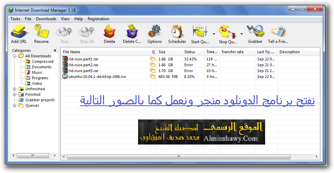Select the Programs category

pos(40,78)
